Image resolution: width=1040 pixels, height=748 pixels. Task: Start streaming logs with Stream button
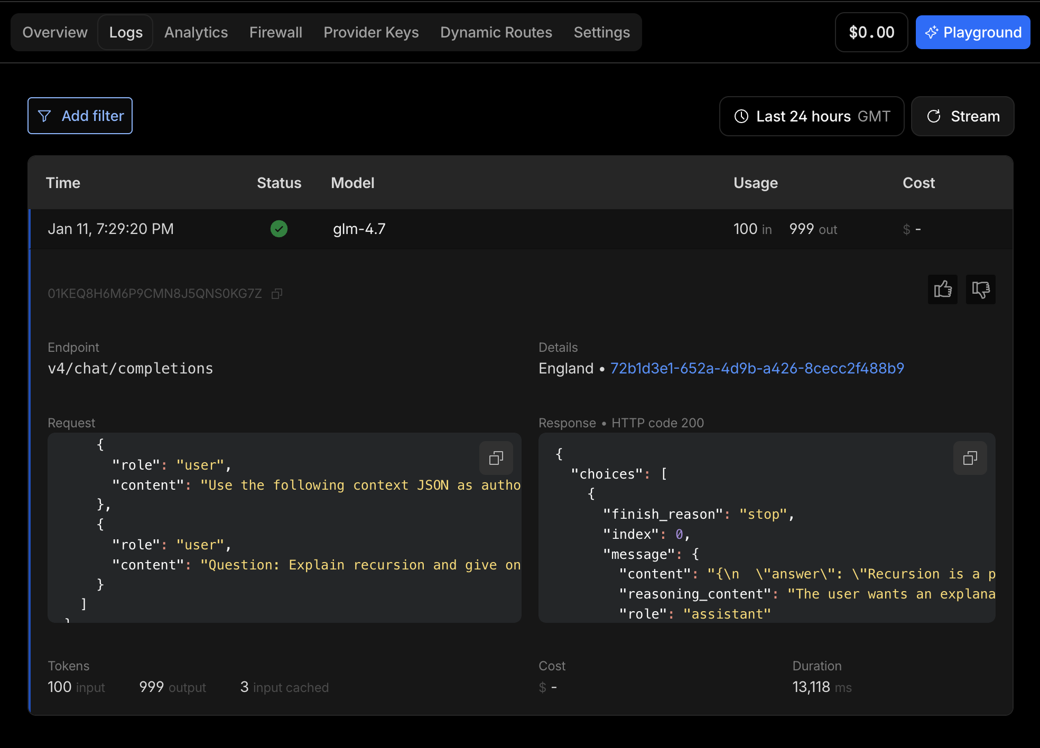pos(962,116)
